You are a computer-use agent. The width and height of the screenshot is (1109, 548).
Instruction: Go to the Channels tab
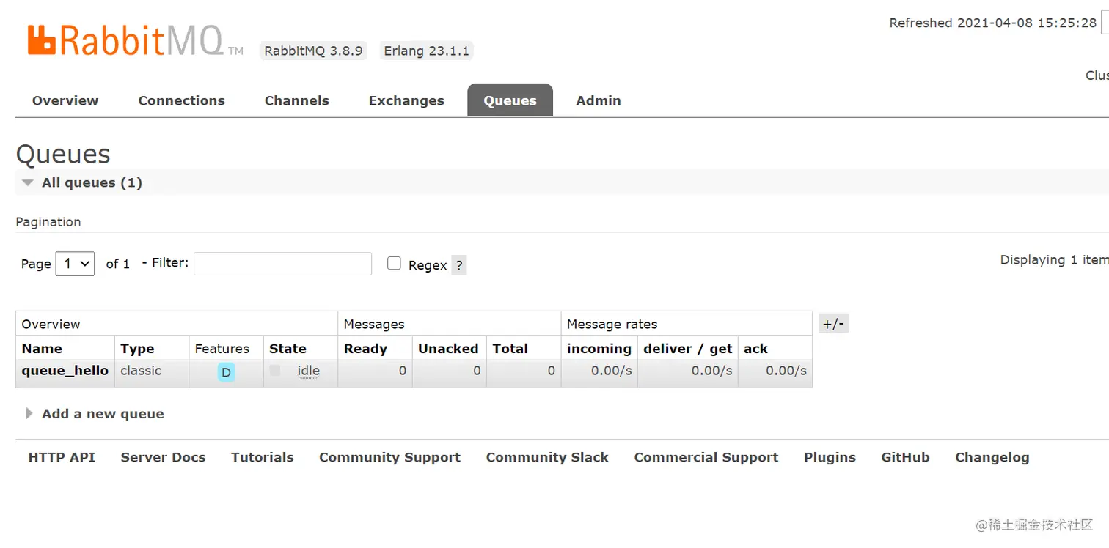point(297,100)
